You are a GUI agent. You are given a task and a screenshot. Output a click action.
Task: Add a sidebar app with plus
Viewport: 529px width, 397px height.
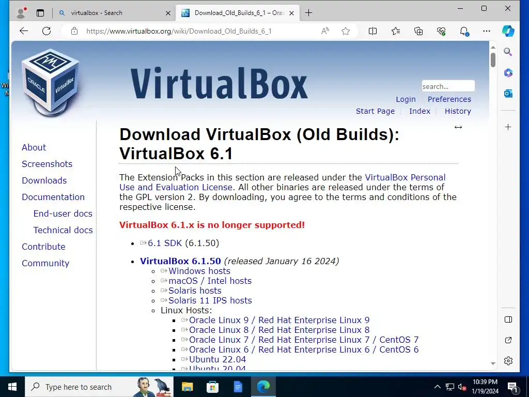coord(508,127)
